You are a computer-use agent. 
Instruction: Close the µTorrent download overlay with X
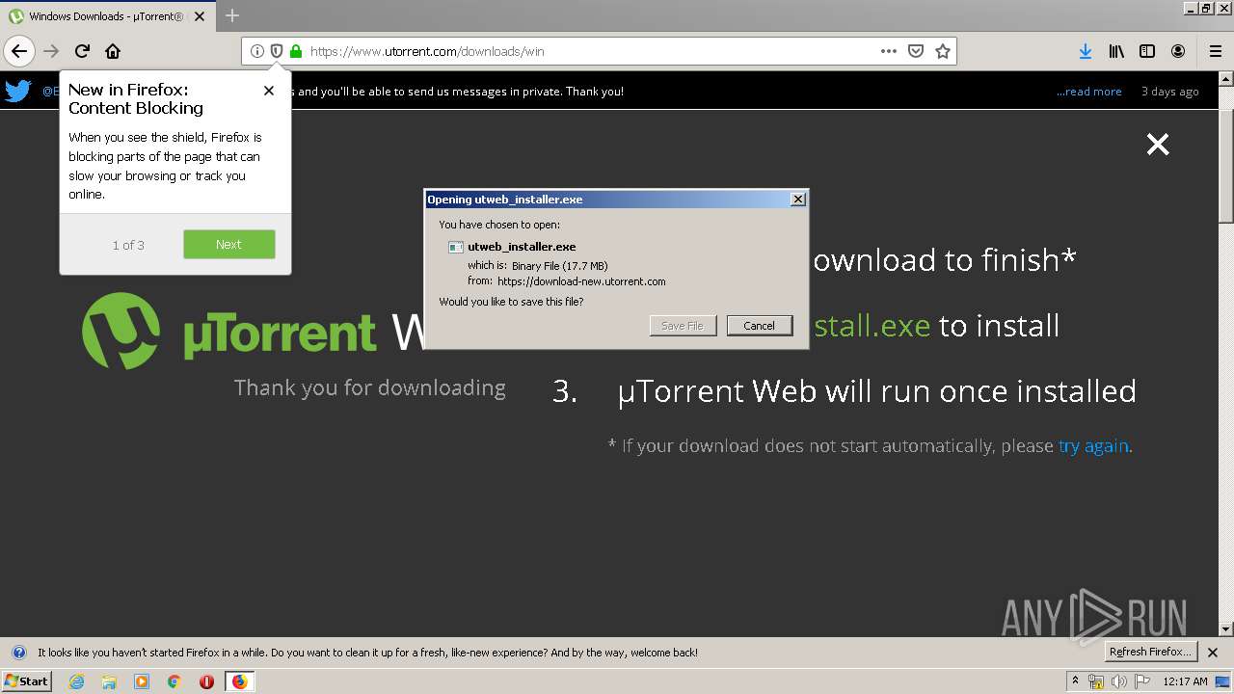[1158, 145]
